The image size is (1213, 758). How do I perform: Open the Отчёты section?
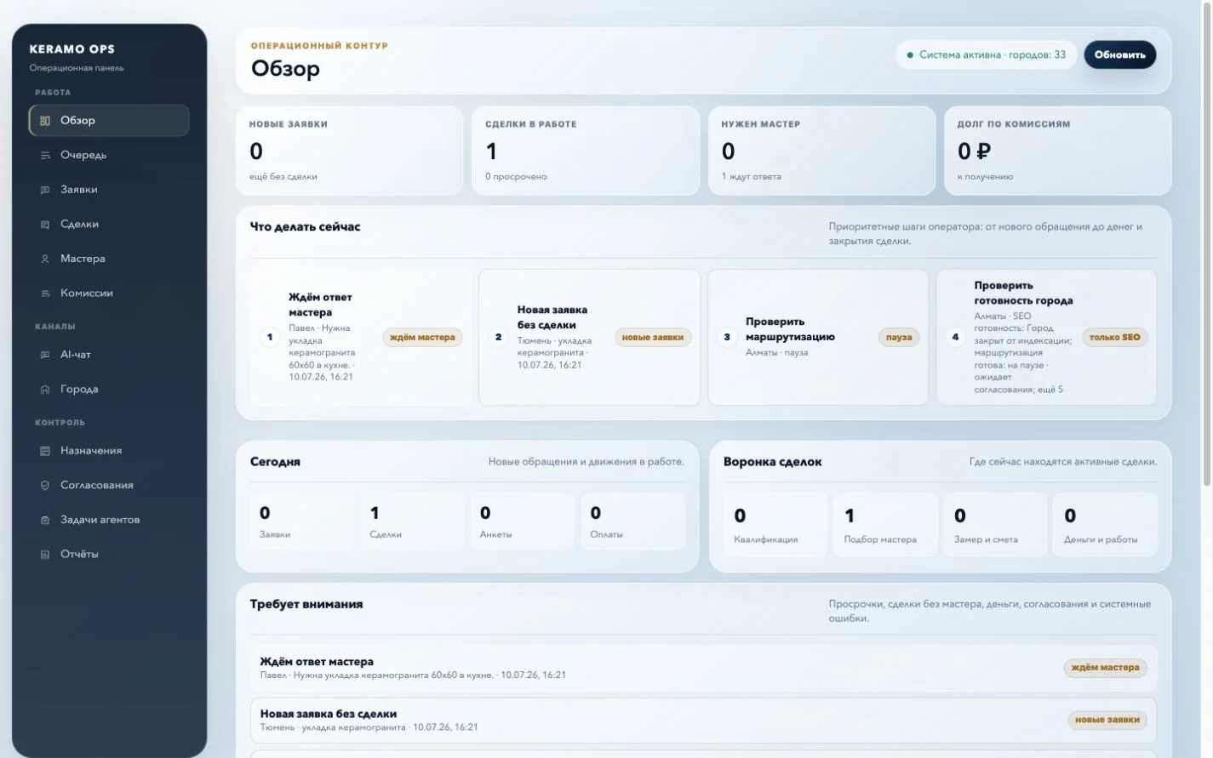tap(109, 554)
